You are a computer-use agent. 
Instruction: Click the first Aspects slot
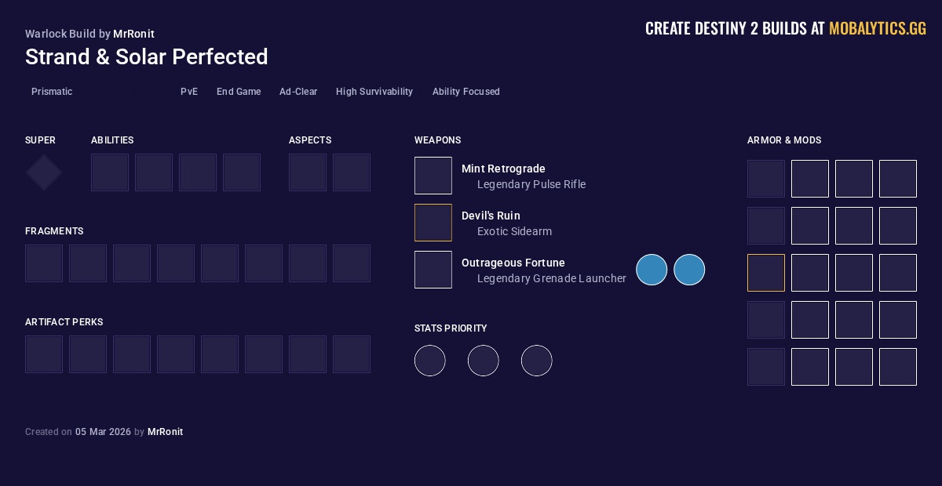308,172
